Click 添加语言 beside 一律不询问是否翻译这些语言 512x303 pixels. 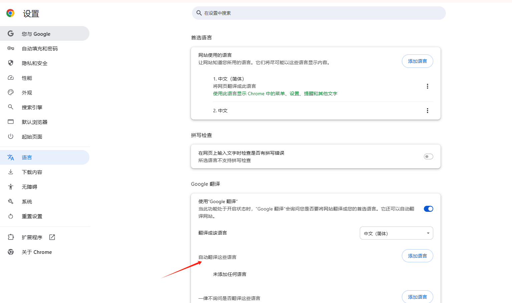pos(417,297)
